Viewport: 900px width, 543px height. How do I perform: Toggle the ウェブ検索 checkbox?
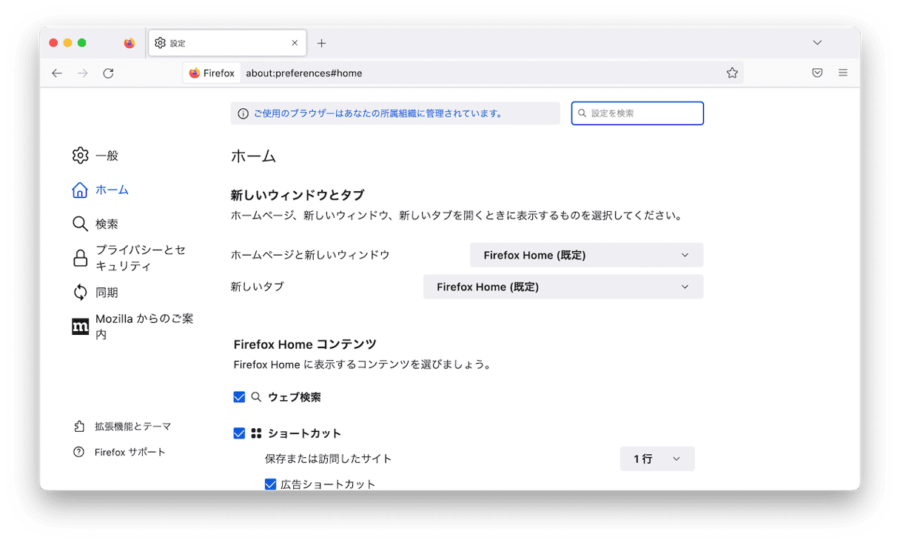(x=239, y=397)
